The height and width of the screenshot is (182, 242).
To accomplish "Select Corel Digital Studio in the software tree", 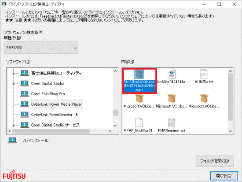I will pyautogui.click(x=48, y=83).
